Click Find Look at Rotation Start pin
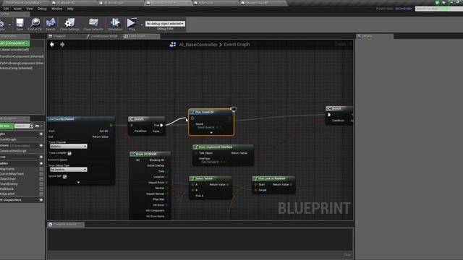This screenshot has height=260, width=463. 255,185
